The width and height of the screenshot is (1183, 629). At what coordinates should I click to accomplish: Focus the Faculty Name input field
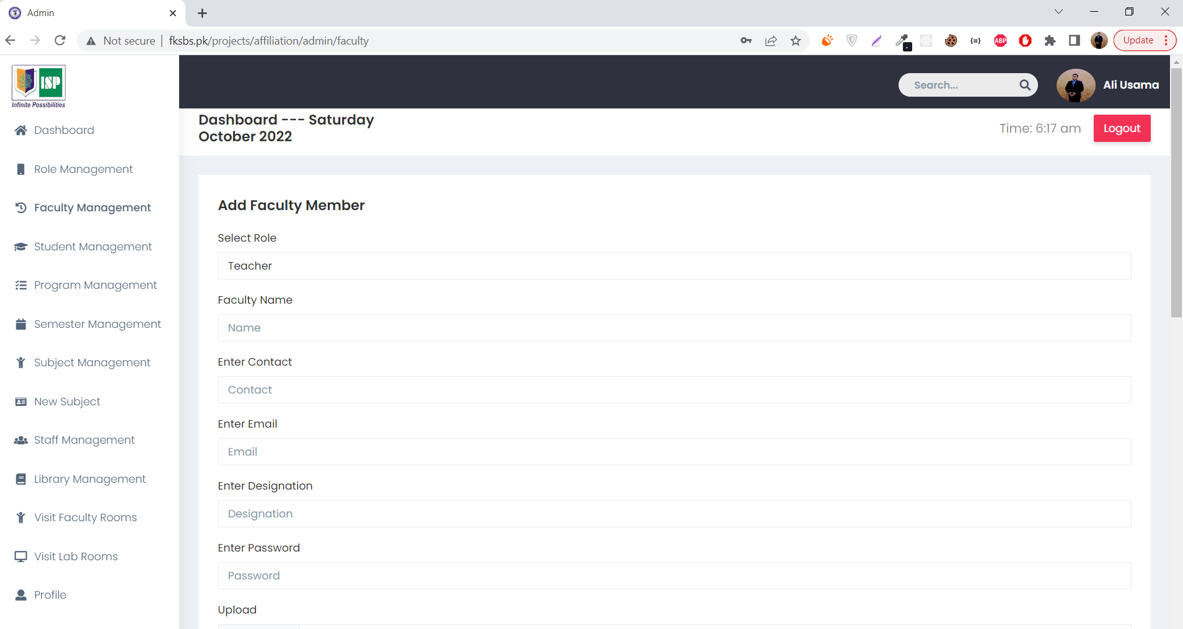tap(674, 328)
